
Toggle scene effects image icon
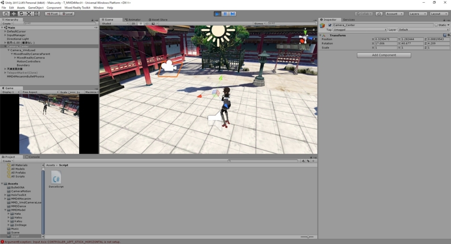[x=153, y=24]
